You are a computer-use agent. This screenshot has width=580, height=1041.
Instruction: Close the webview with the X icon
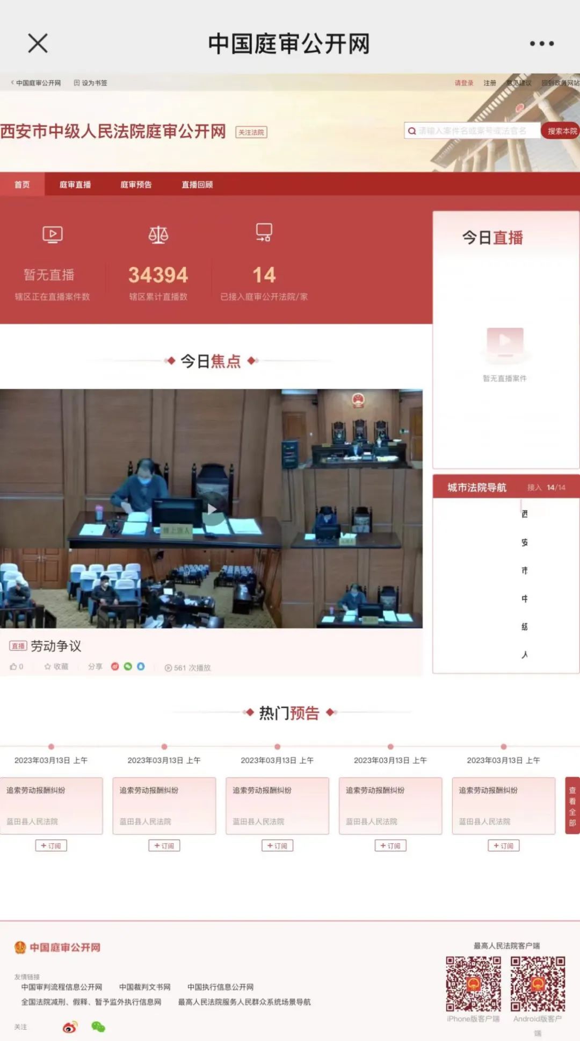pyautogui.click(x=38, y=43)
